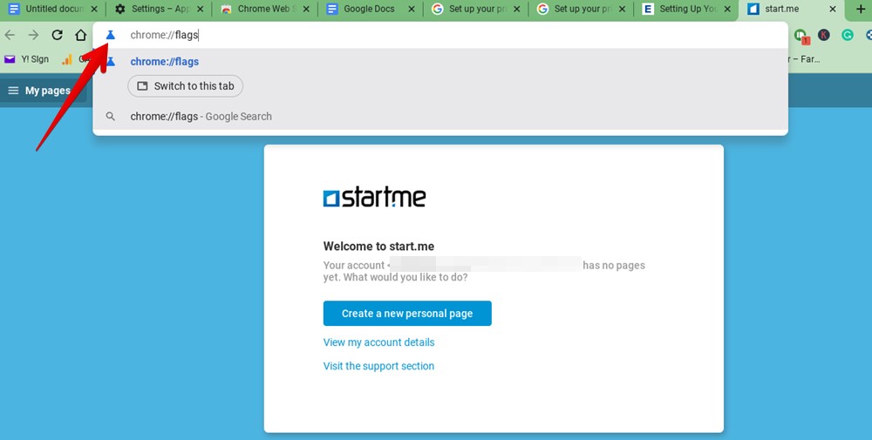Click the startme logo
872x440 pixels.
pos(374,197)
